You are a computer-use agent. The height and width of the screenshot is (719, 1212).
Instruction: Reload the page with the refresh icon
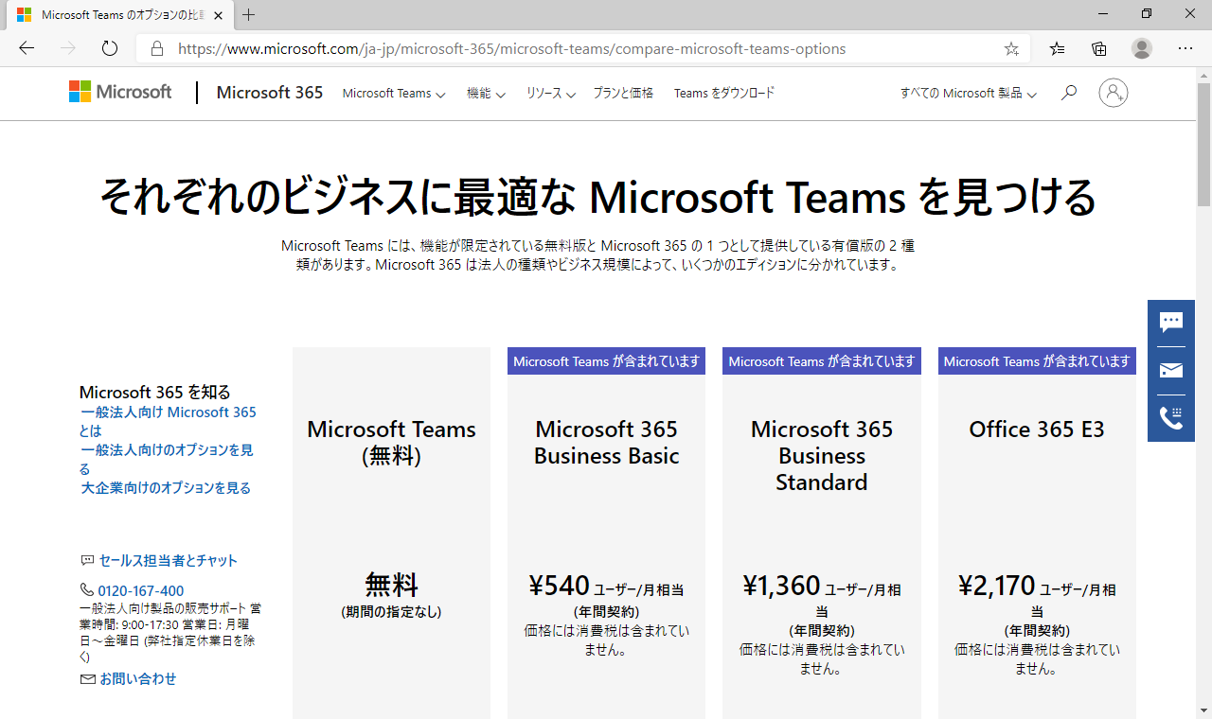coord(109,48)
